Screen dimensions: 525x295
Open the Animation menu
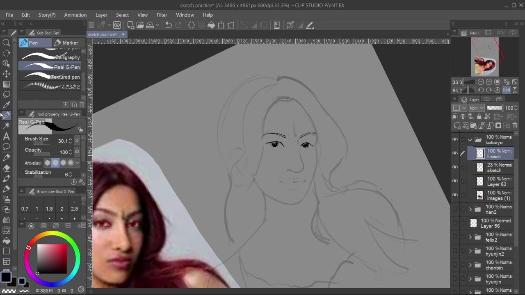75,15
